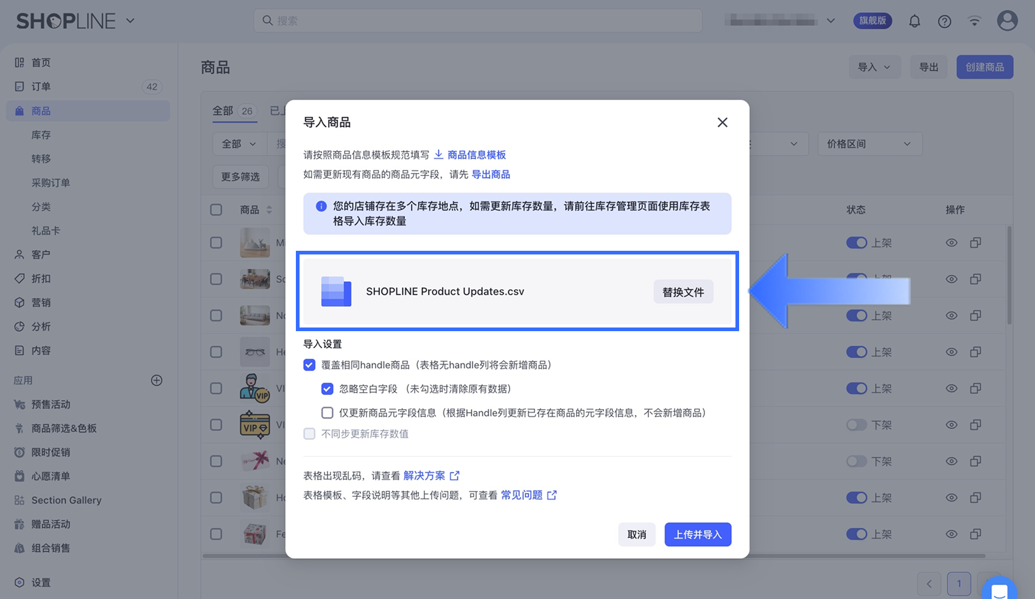Enable the 仅更新商品元字段信息 checkbox

pos(328,413)
